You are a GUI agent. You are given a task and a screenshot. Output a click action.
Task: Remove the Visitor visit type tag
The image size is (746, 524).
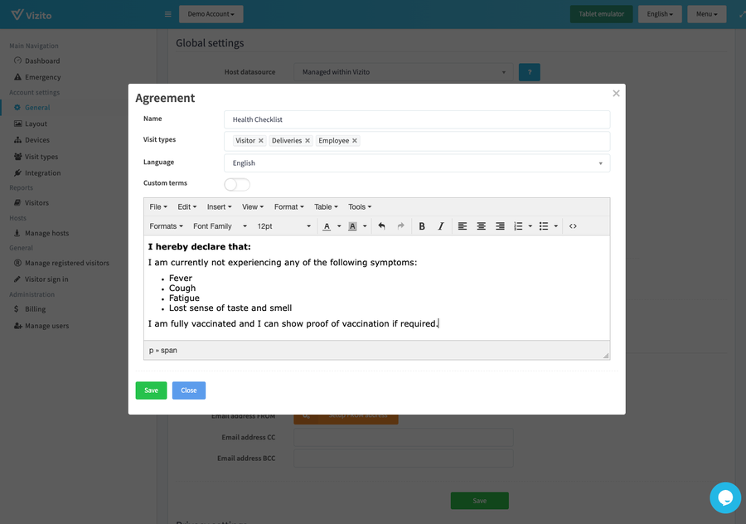pyautogui.click(x=261, y=141)
